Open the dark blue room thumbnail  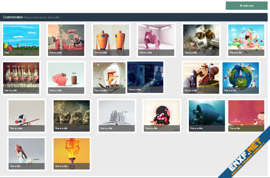point(145,77)
